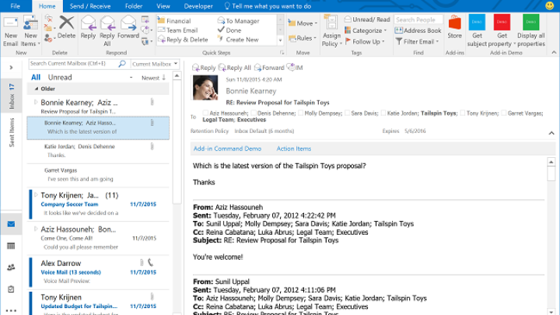Open the Mail view icon
560x315 pixels.
(x=11, y=224)
